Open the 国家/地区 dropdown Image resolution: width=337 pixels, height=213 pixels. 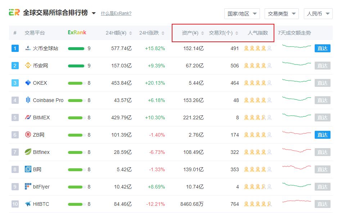[x=242, y=14]
